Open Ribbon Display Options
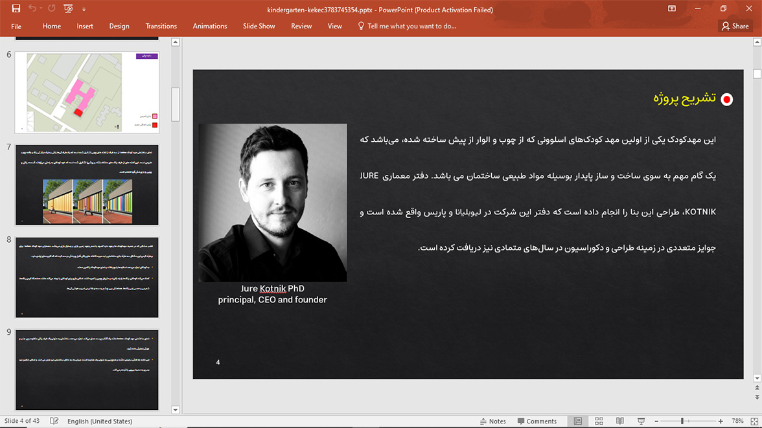This screenshot has width=762, height=428. pyautogui.click(x=672, y=9)
